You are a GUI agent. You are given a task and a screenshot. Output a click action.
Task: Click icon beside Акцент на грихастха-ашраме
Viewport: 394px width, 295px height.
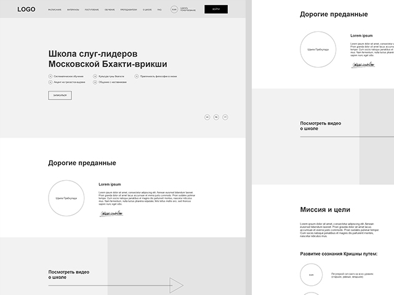point(50,82)
